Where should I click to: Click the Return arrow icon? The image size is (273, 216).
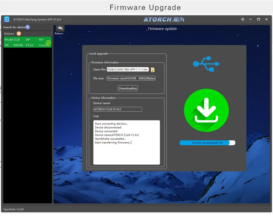click(60, 28)
